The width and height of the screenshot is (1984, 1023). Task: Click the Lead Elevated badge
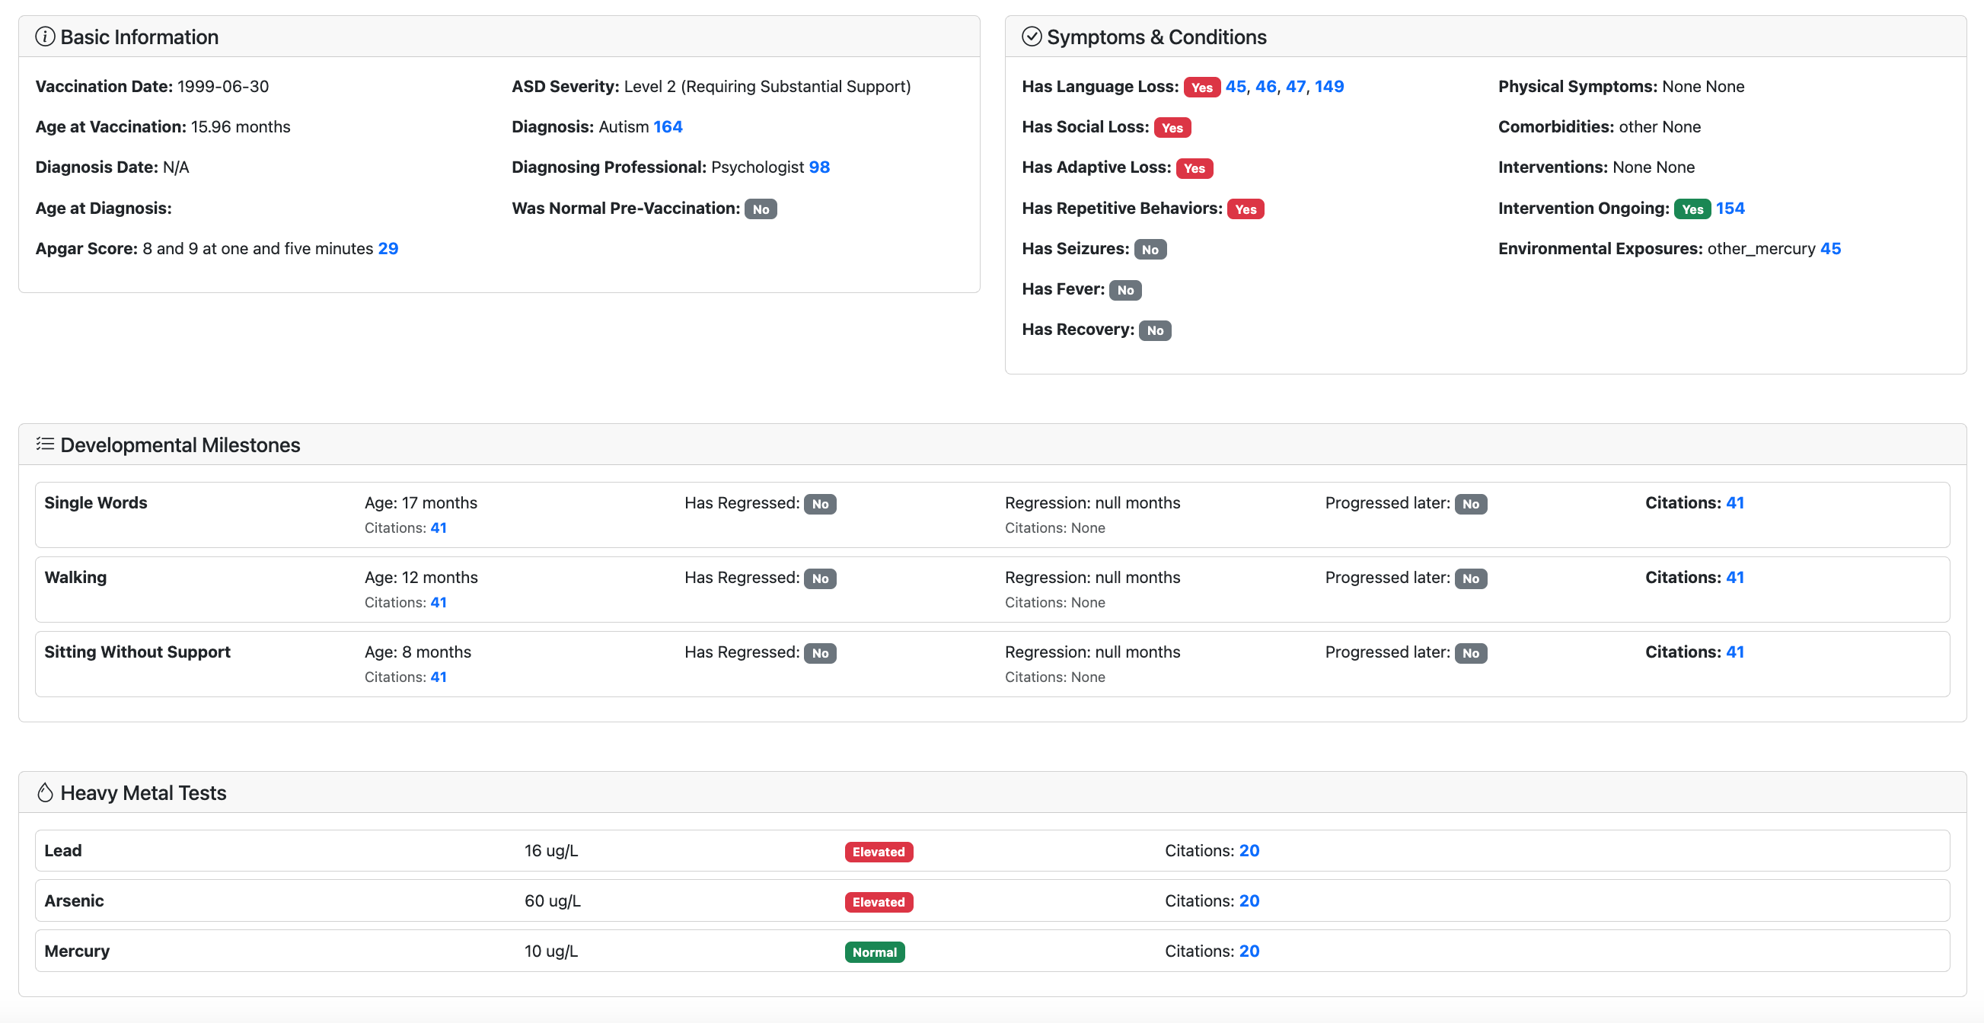pyautogui.click(x=878, y=851)
